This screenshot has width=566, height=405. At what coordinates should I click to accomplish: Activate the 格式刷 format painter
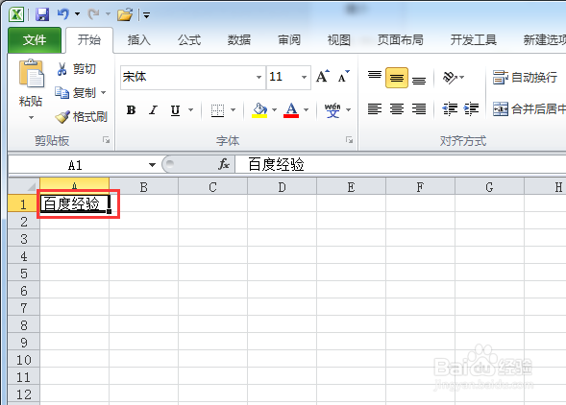[x=82, y=116]
